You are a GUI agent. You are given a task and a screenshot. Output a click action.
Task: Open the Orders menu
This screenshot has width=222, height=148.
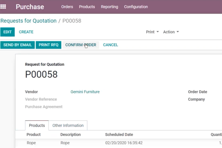coord(67,7)
